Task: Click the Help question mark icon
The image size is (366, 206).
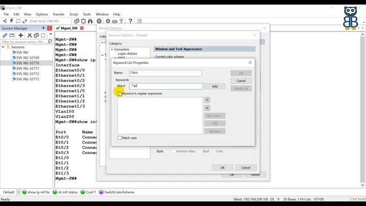Action: (130, 21)
